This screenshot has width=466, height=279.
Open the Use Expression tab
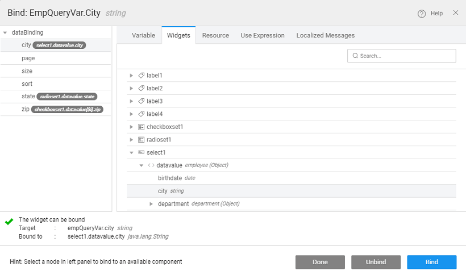(x=263, y=35)
